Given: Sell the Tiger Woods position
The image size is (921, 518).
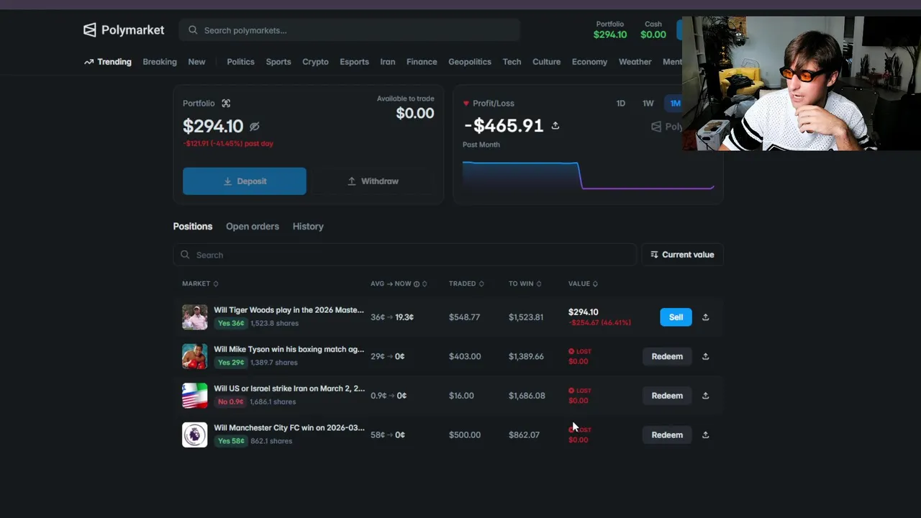Looking at the screenshot, I should (x=676, y=317).
